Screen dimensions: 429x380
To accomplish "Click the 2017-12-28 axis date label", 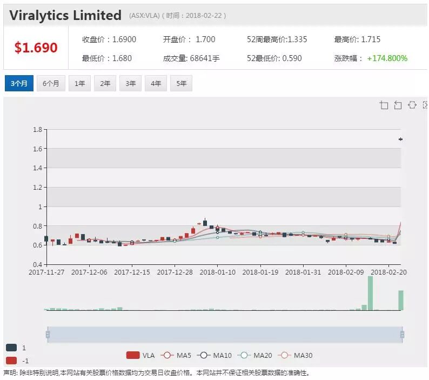I will click(175, 272).
